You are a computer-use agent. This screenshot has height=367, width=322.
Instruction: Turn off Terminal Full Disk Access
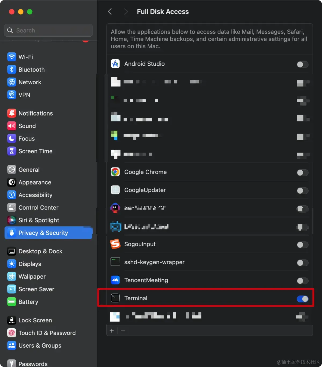coord(302,299)
